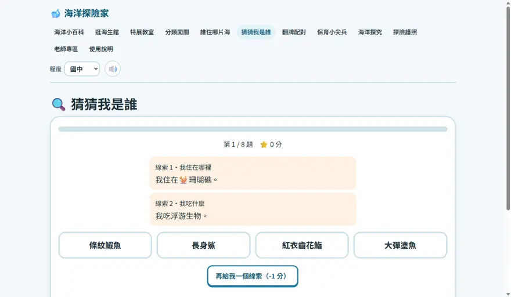The height and width of the screenshot is (297, 511).
Task: Click the 海洋探險家 site title
Action: [x=87, y=13]
